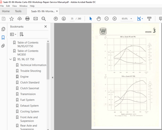This screenshot has height=130, width=162.
Task: Open the Attachments paperclip panel
Action: click(3, 46)
